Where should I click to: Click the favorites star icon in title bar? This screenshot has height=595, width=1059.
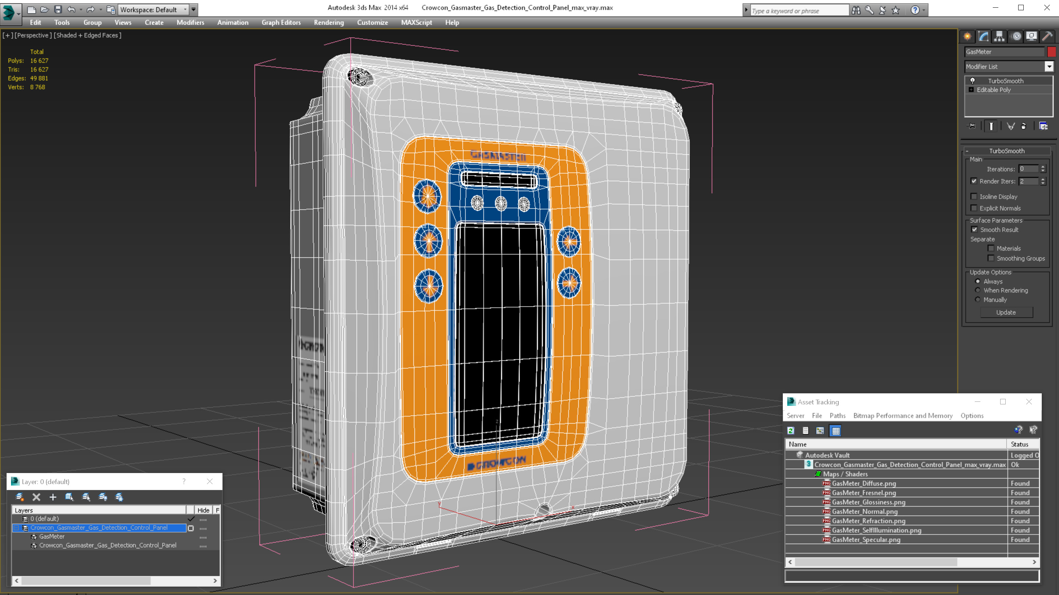pyautogui.click(x=896, y=10)
